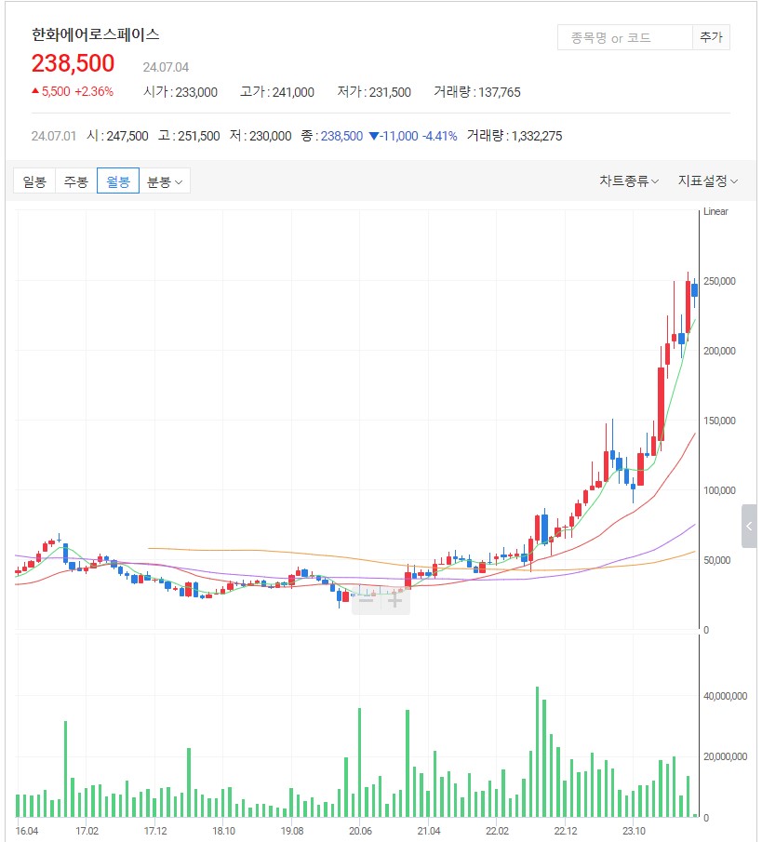Screen dimensions: 762x842
Task: Select the 월봉 monthly chart tab
Action: click(x=117, y=181)
